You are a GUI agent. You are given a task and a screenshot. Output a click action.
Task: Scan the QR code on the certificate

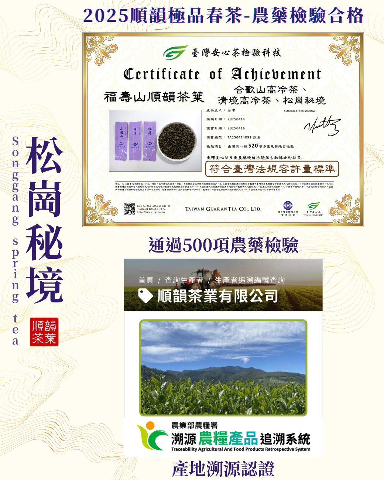[x=129, y=209]
